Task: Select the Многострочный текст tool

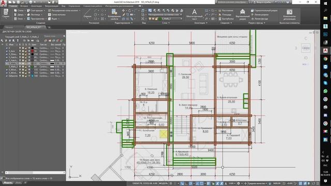Action: [x=194, y=14]
